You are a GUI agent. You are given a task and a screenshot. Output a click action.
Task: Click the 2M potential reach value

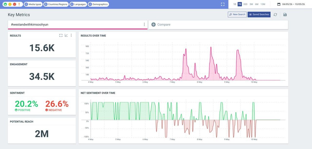pos(42,134)
